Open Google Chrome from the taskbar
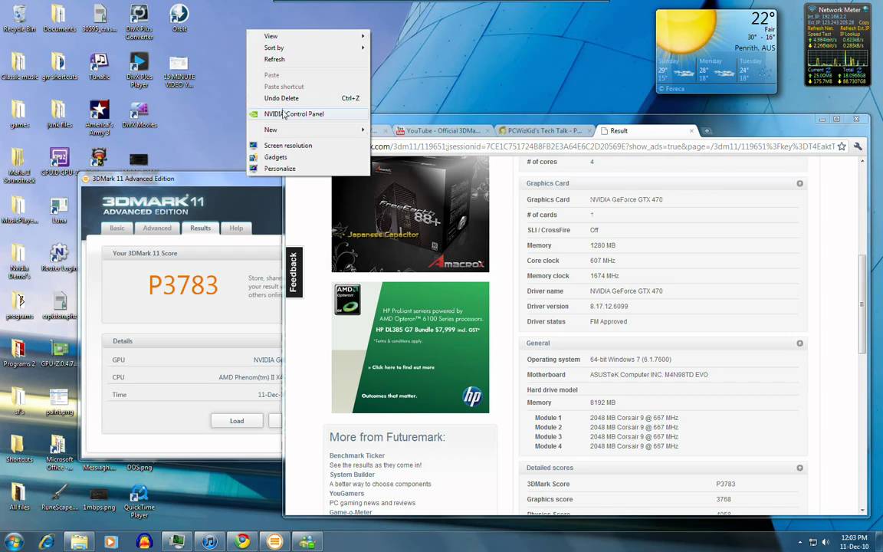883x552 pixels. coord(242,541)
